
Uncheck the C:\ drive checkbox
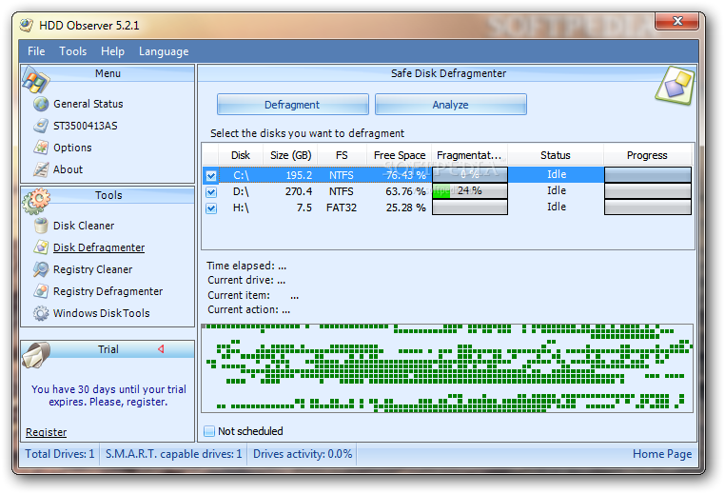click(211, 175)
